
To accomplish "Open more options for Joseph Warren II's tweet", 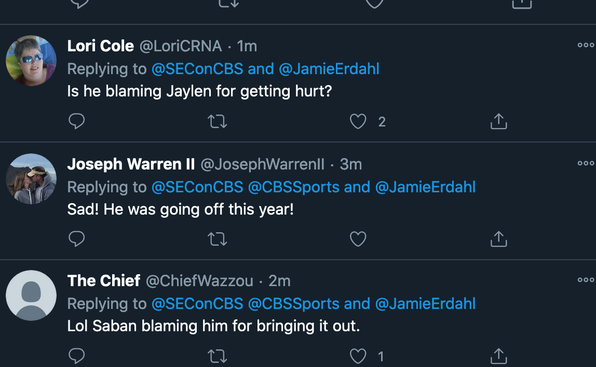I will click(586, 163).
